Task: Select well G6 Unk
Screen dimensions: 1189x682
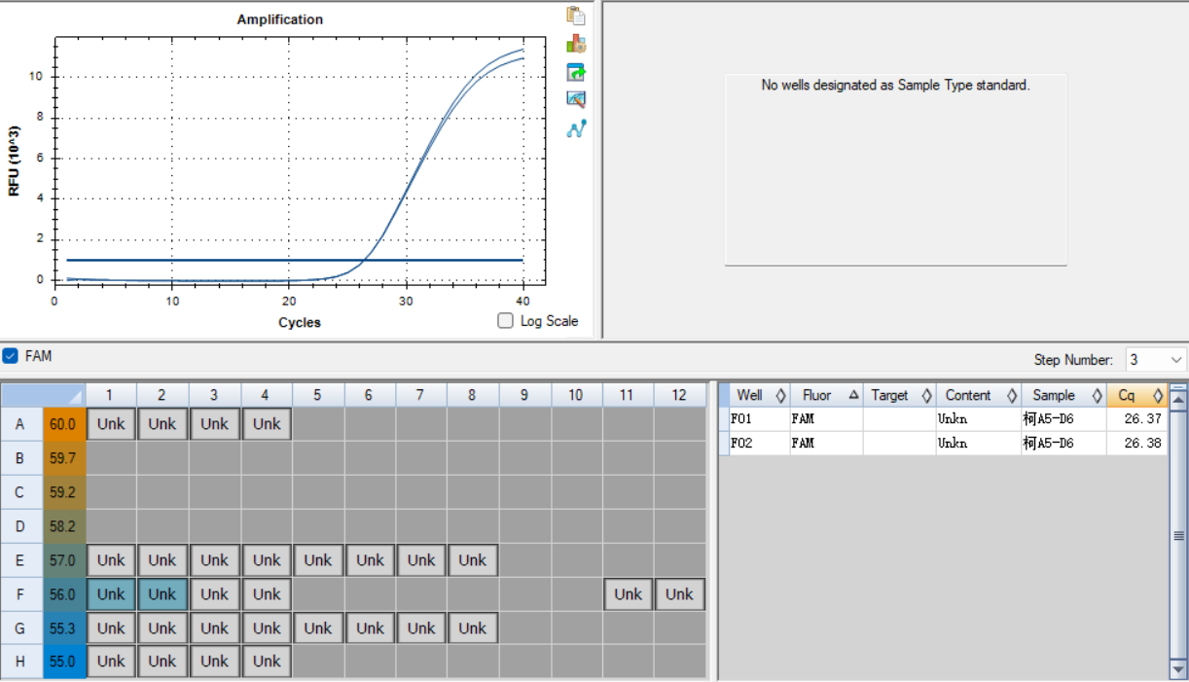Action: [x=370, y=628]
